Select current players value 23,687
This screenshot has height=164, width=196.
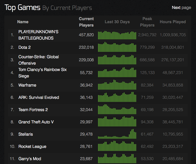click(86, 159)
